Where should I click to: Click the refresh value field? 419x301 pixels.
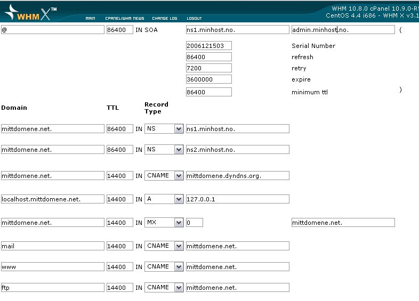click(209, 57)
